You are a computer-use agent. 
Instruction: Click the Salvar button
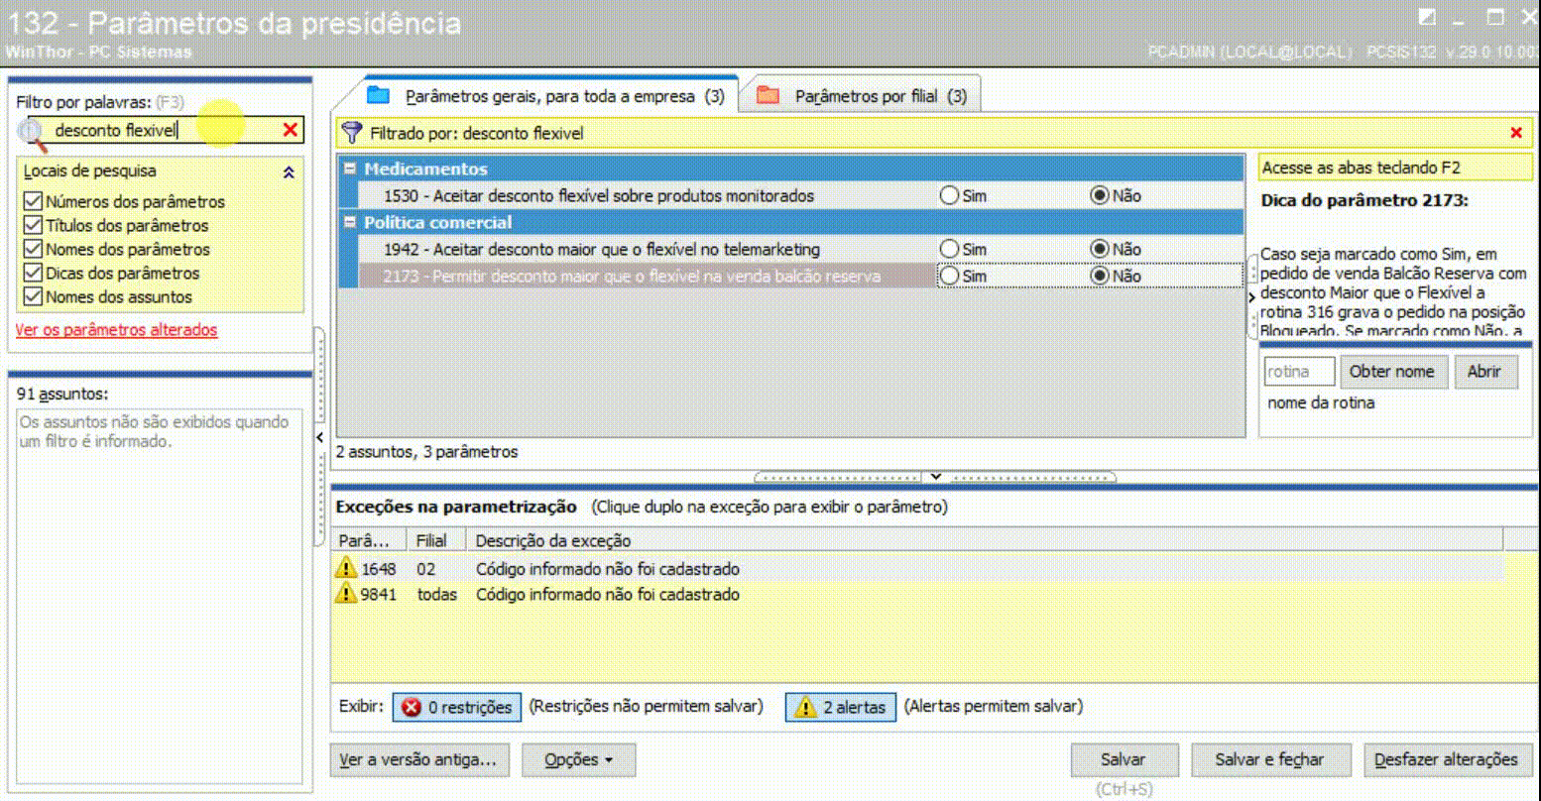point(1124,760)
